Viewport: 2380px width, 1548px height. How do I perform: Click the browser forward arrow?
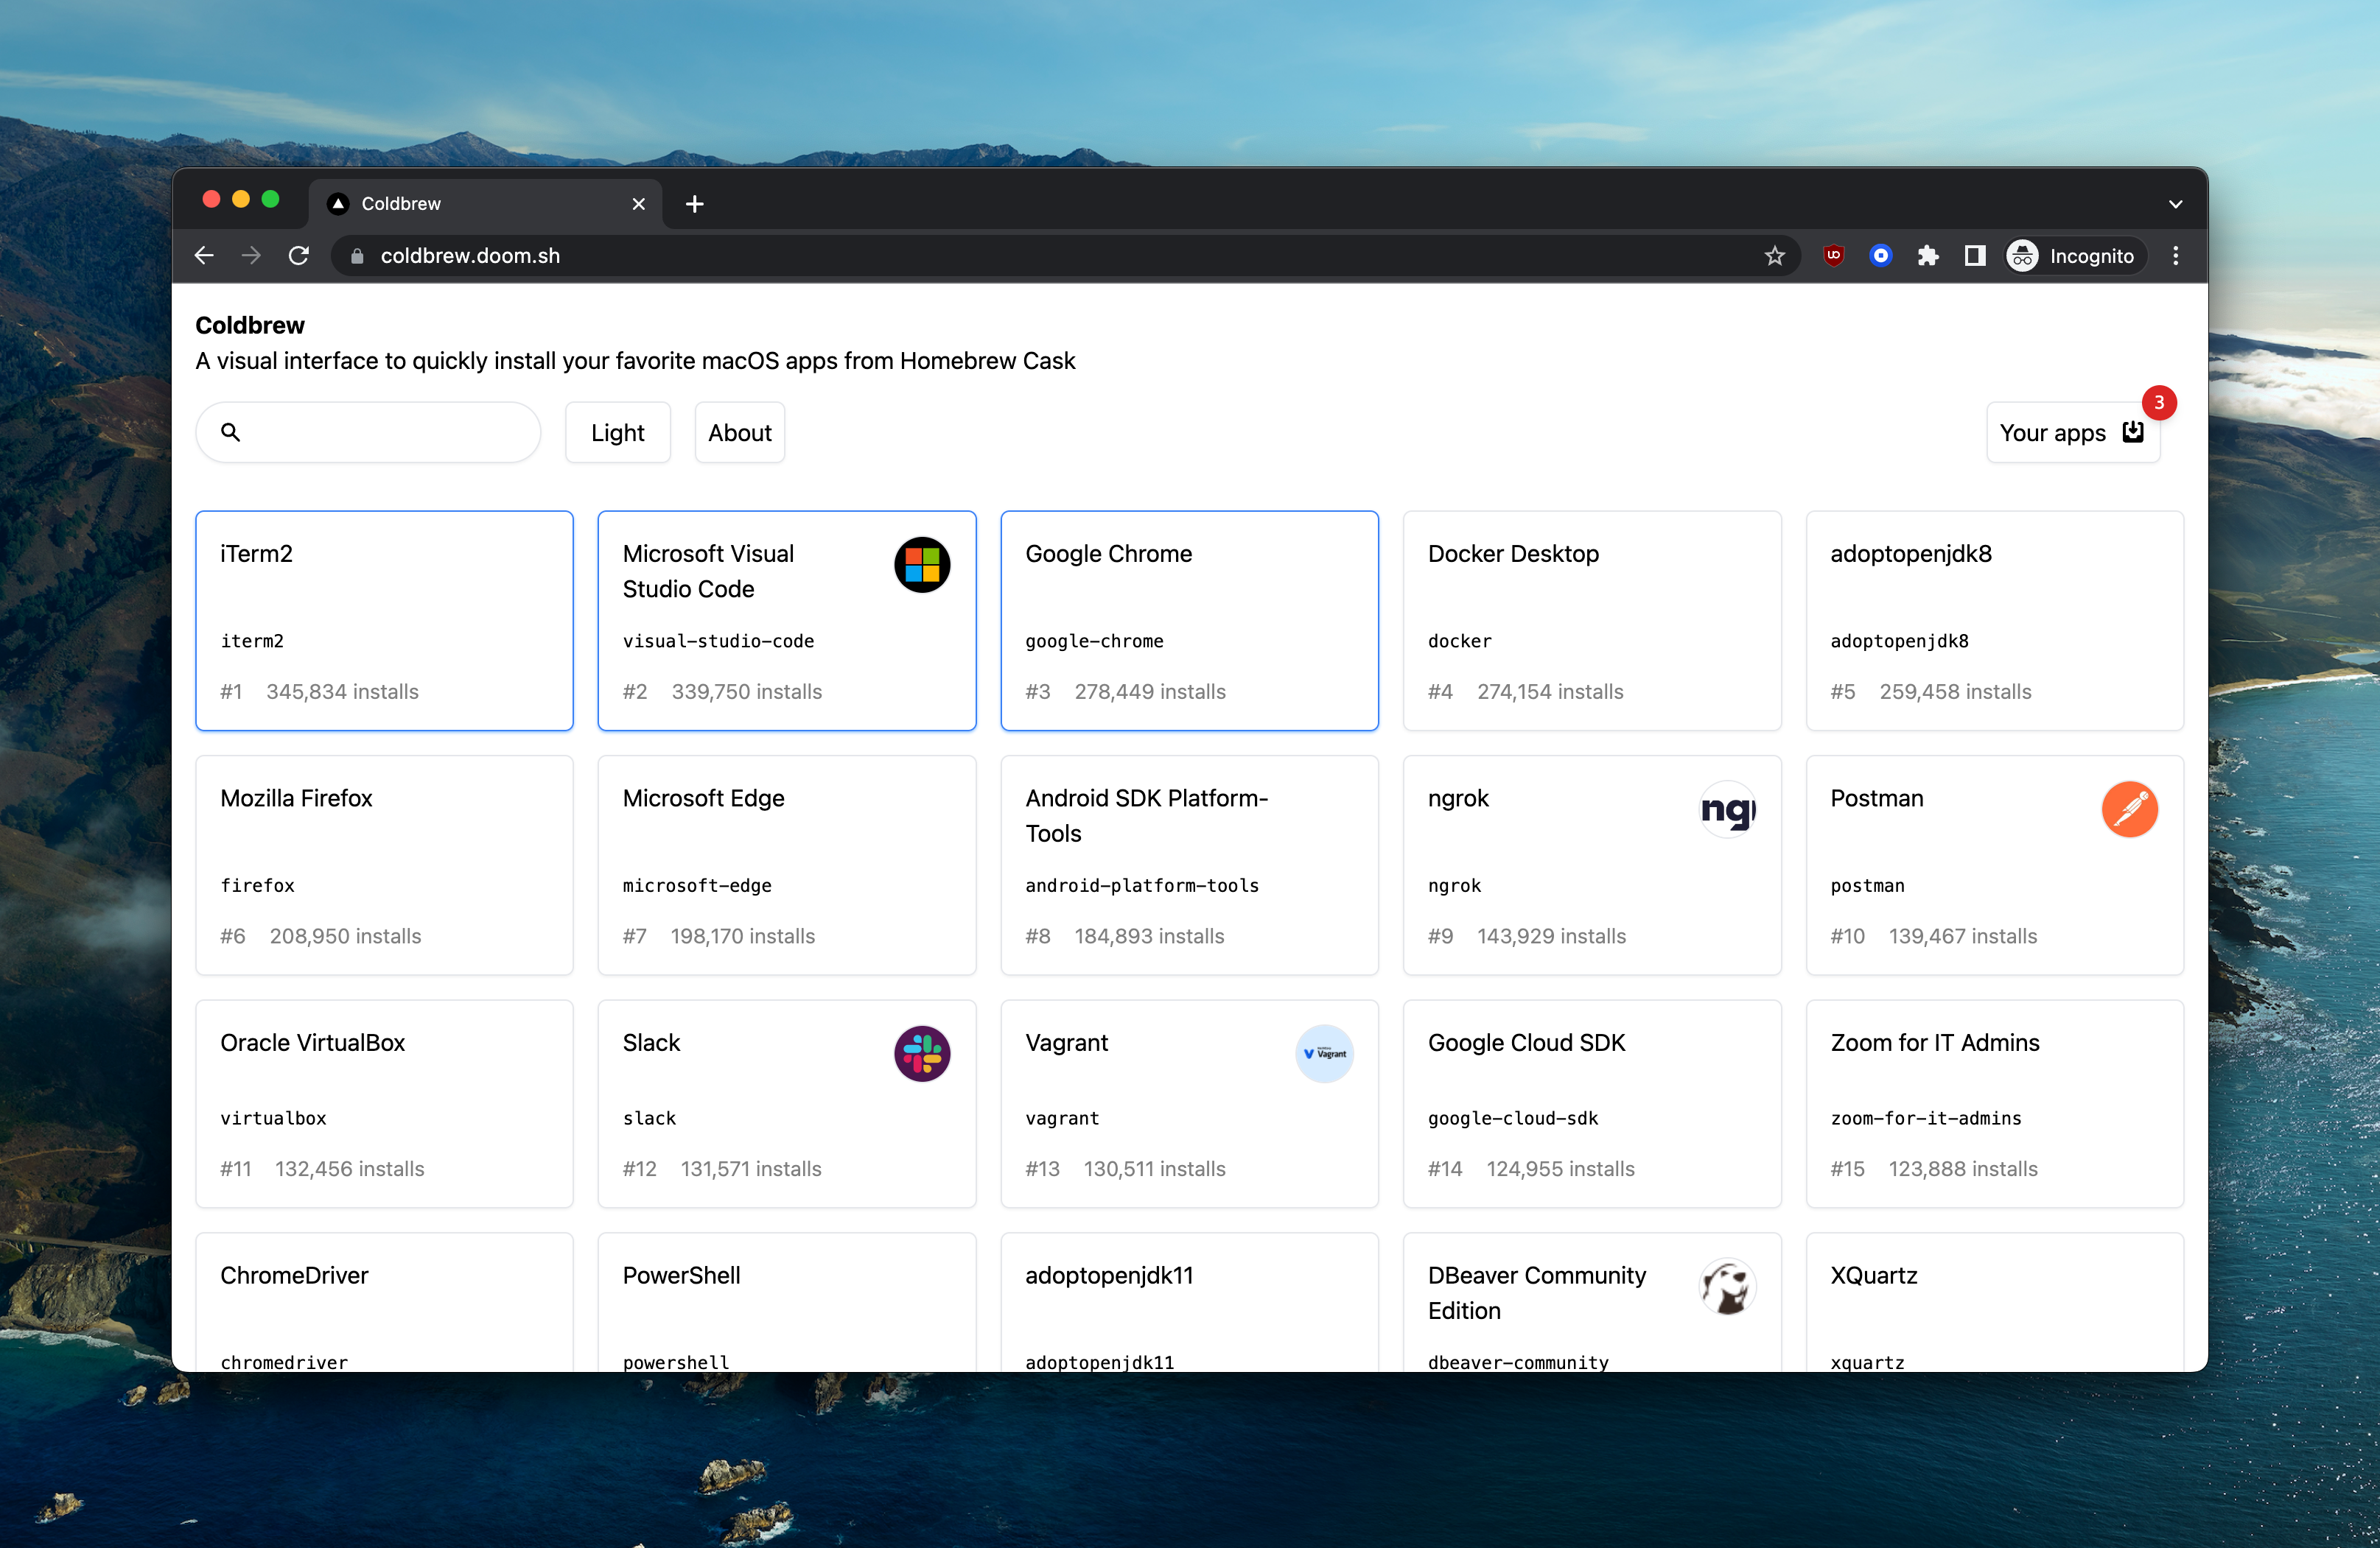[251, 256]
